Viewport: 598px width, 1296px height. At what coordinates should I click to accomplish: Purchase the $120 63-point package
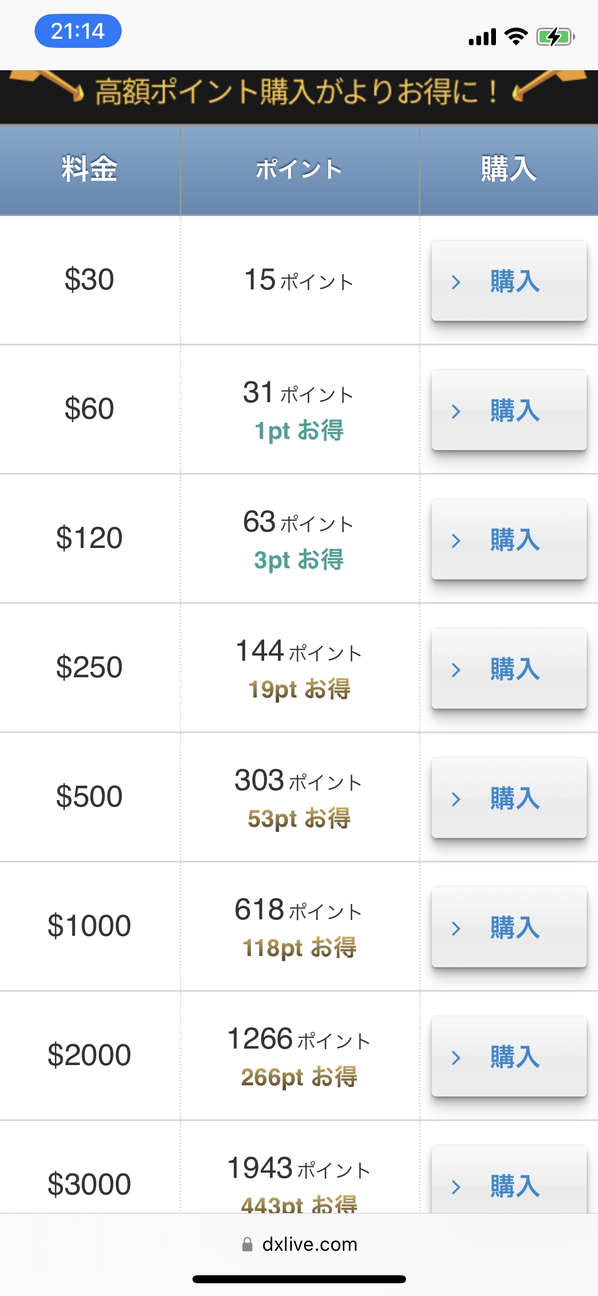[509, 539]
